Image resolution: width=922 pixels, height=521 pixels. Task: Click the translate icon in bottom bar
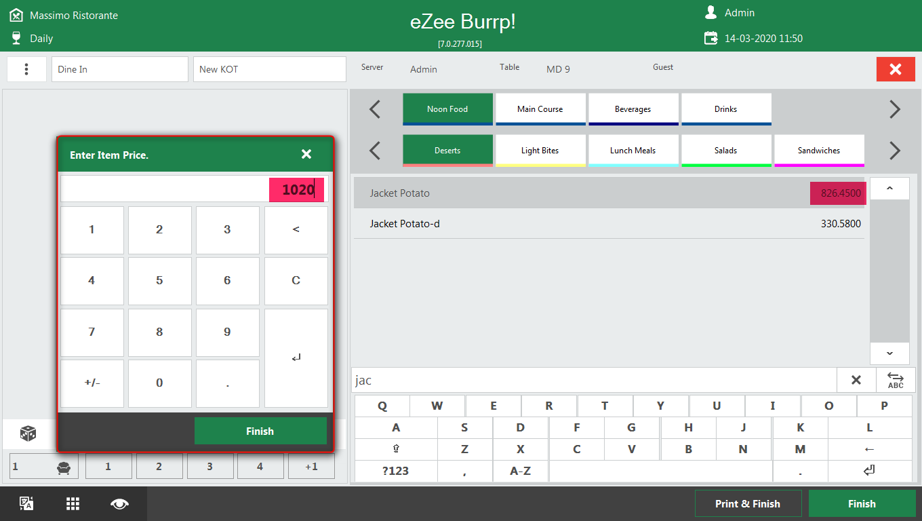click(x=26, y=503)
